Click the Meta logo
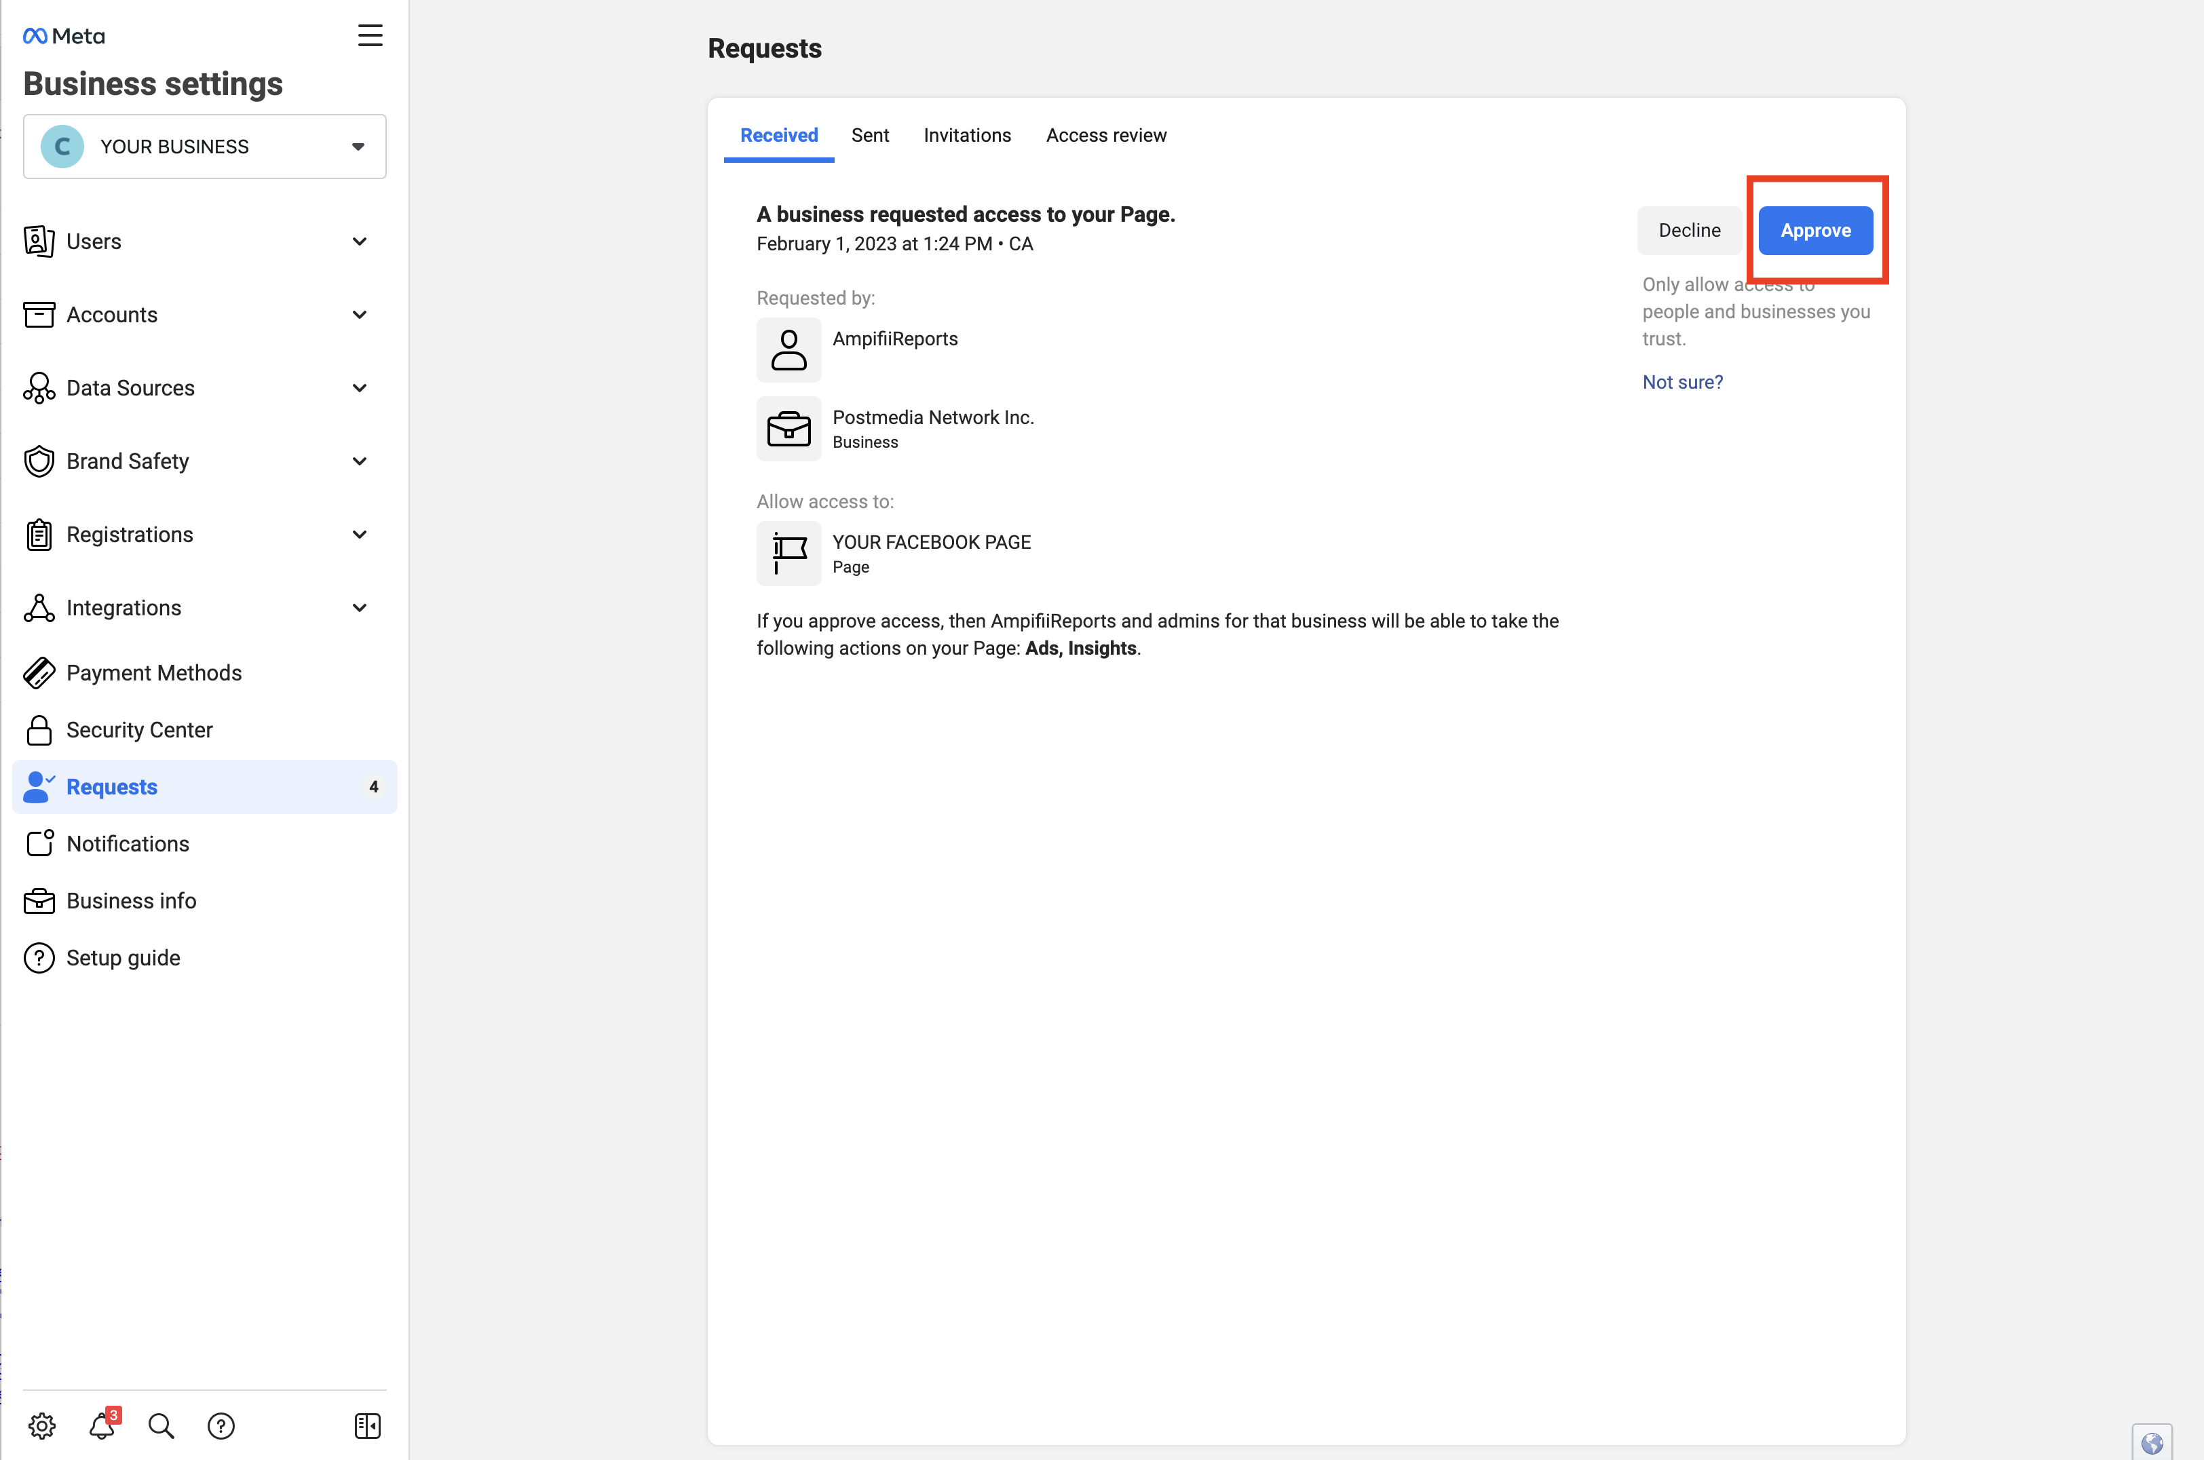This screenshot has width=2204, height=1460. [63, 37]
